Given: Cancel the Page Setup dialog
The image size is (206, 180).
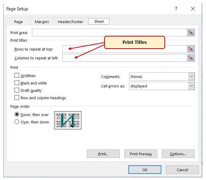Looking at the screenshot, I should tap(182, 170).
